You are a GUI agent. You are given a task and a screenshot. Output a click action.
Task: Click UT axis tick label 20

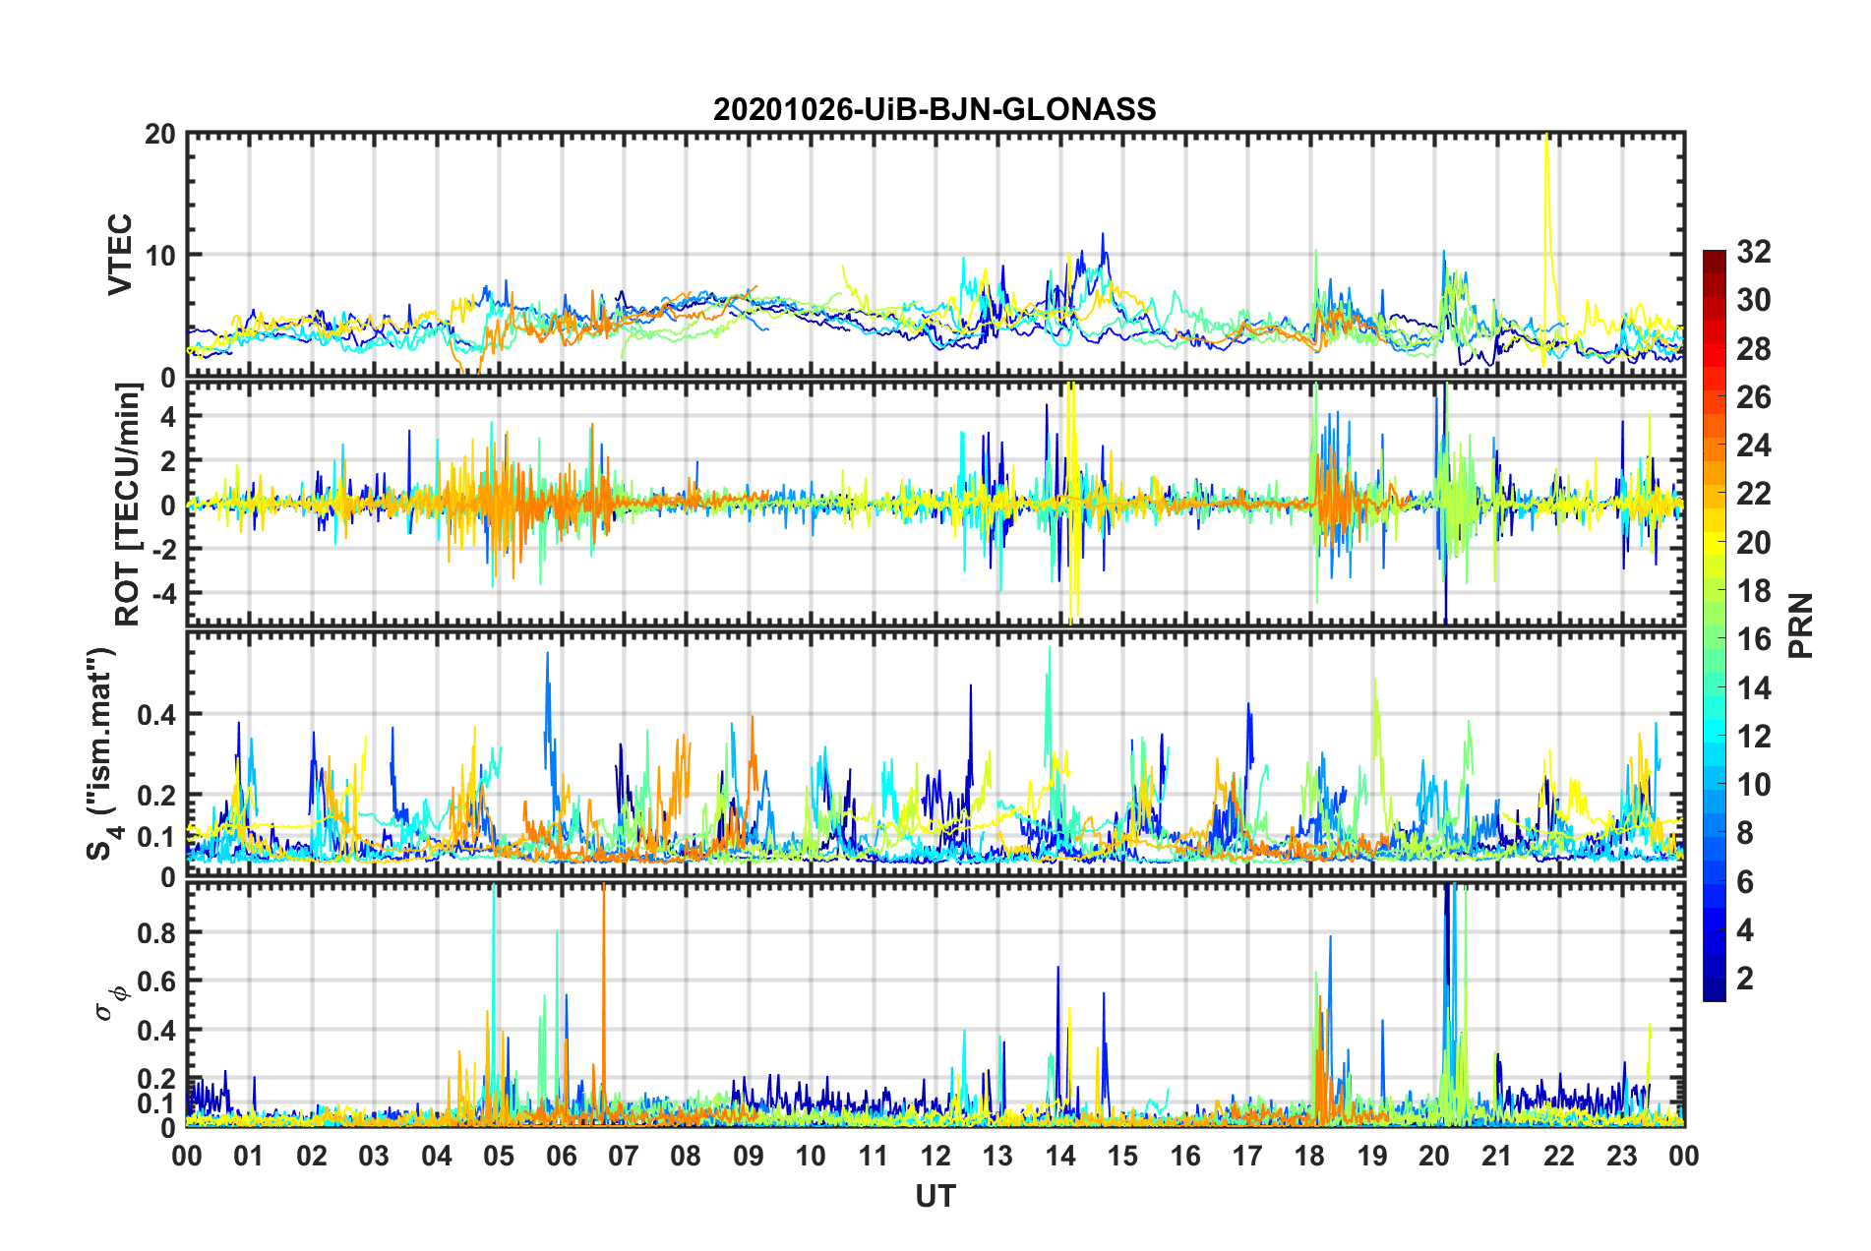(x=1434, y=1157)
